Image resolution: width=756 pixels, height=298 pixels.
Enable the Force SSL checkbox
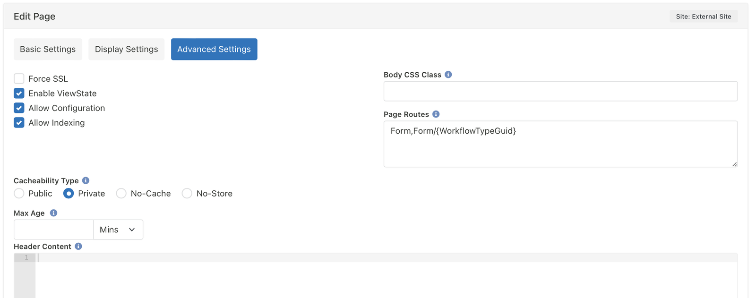tap(19, 79)
